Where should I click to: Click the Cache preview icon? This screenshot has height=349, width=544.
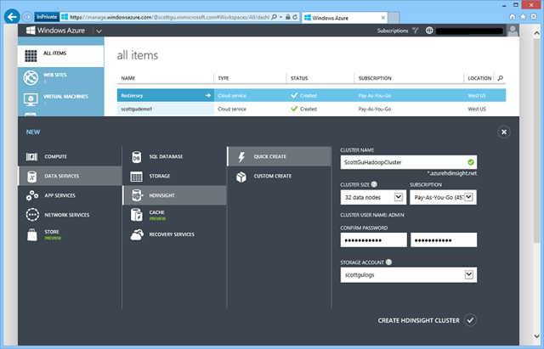click(x=136, y=215)
